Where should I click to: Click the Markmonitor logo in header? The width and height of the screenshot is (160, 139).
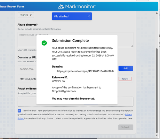pos(77,6)
